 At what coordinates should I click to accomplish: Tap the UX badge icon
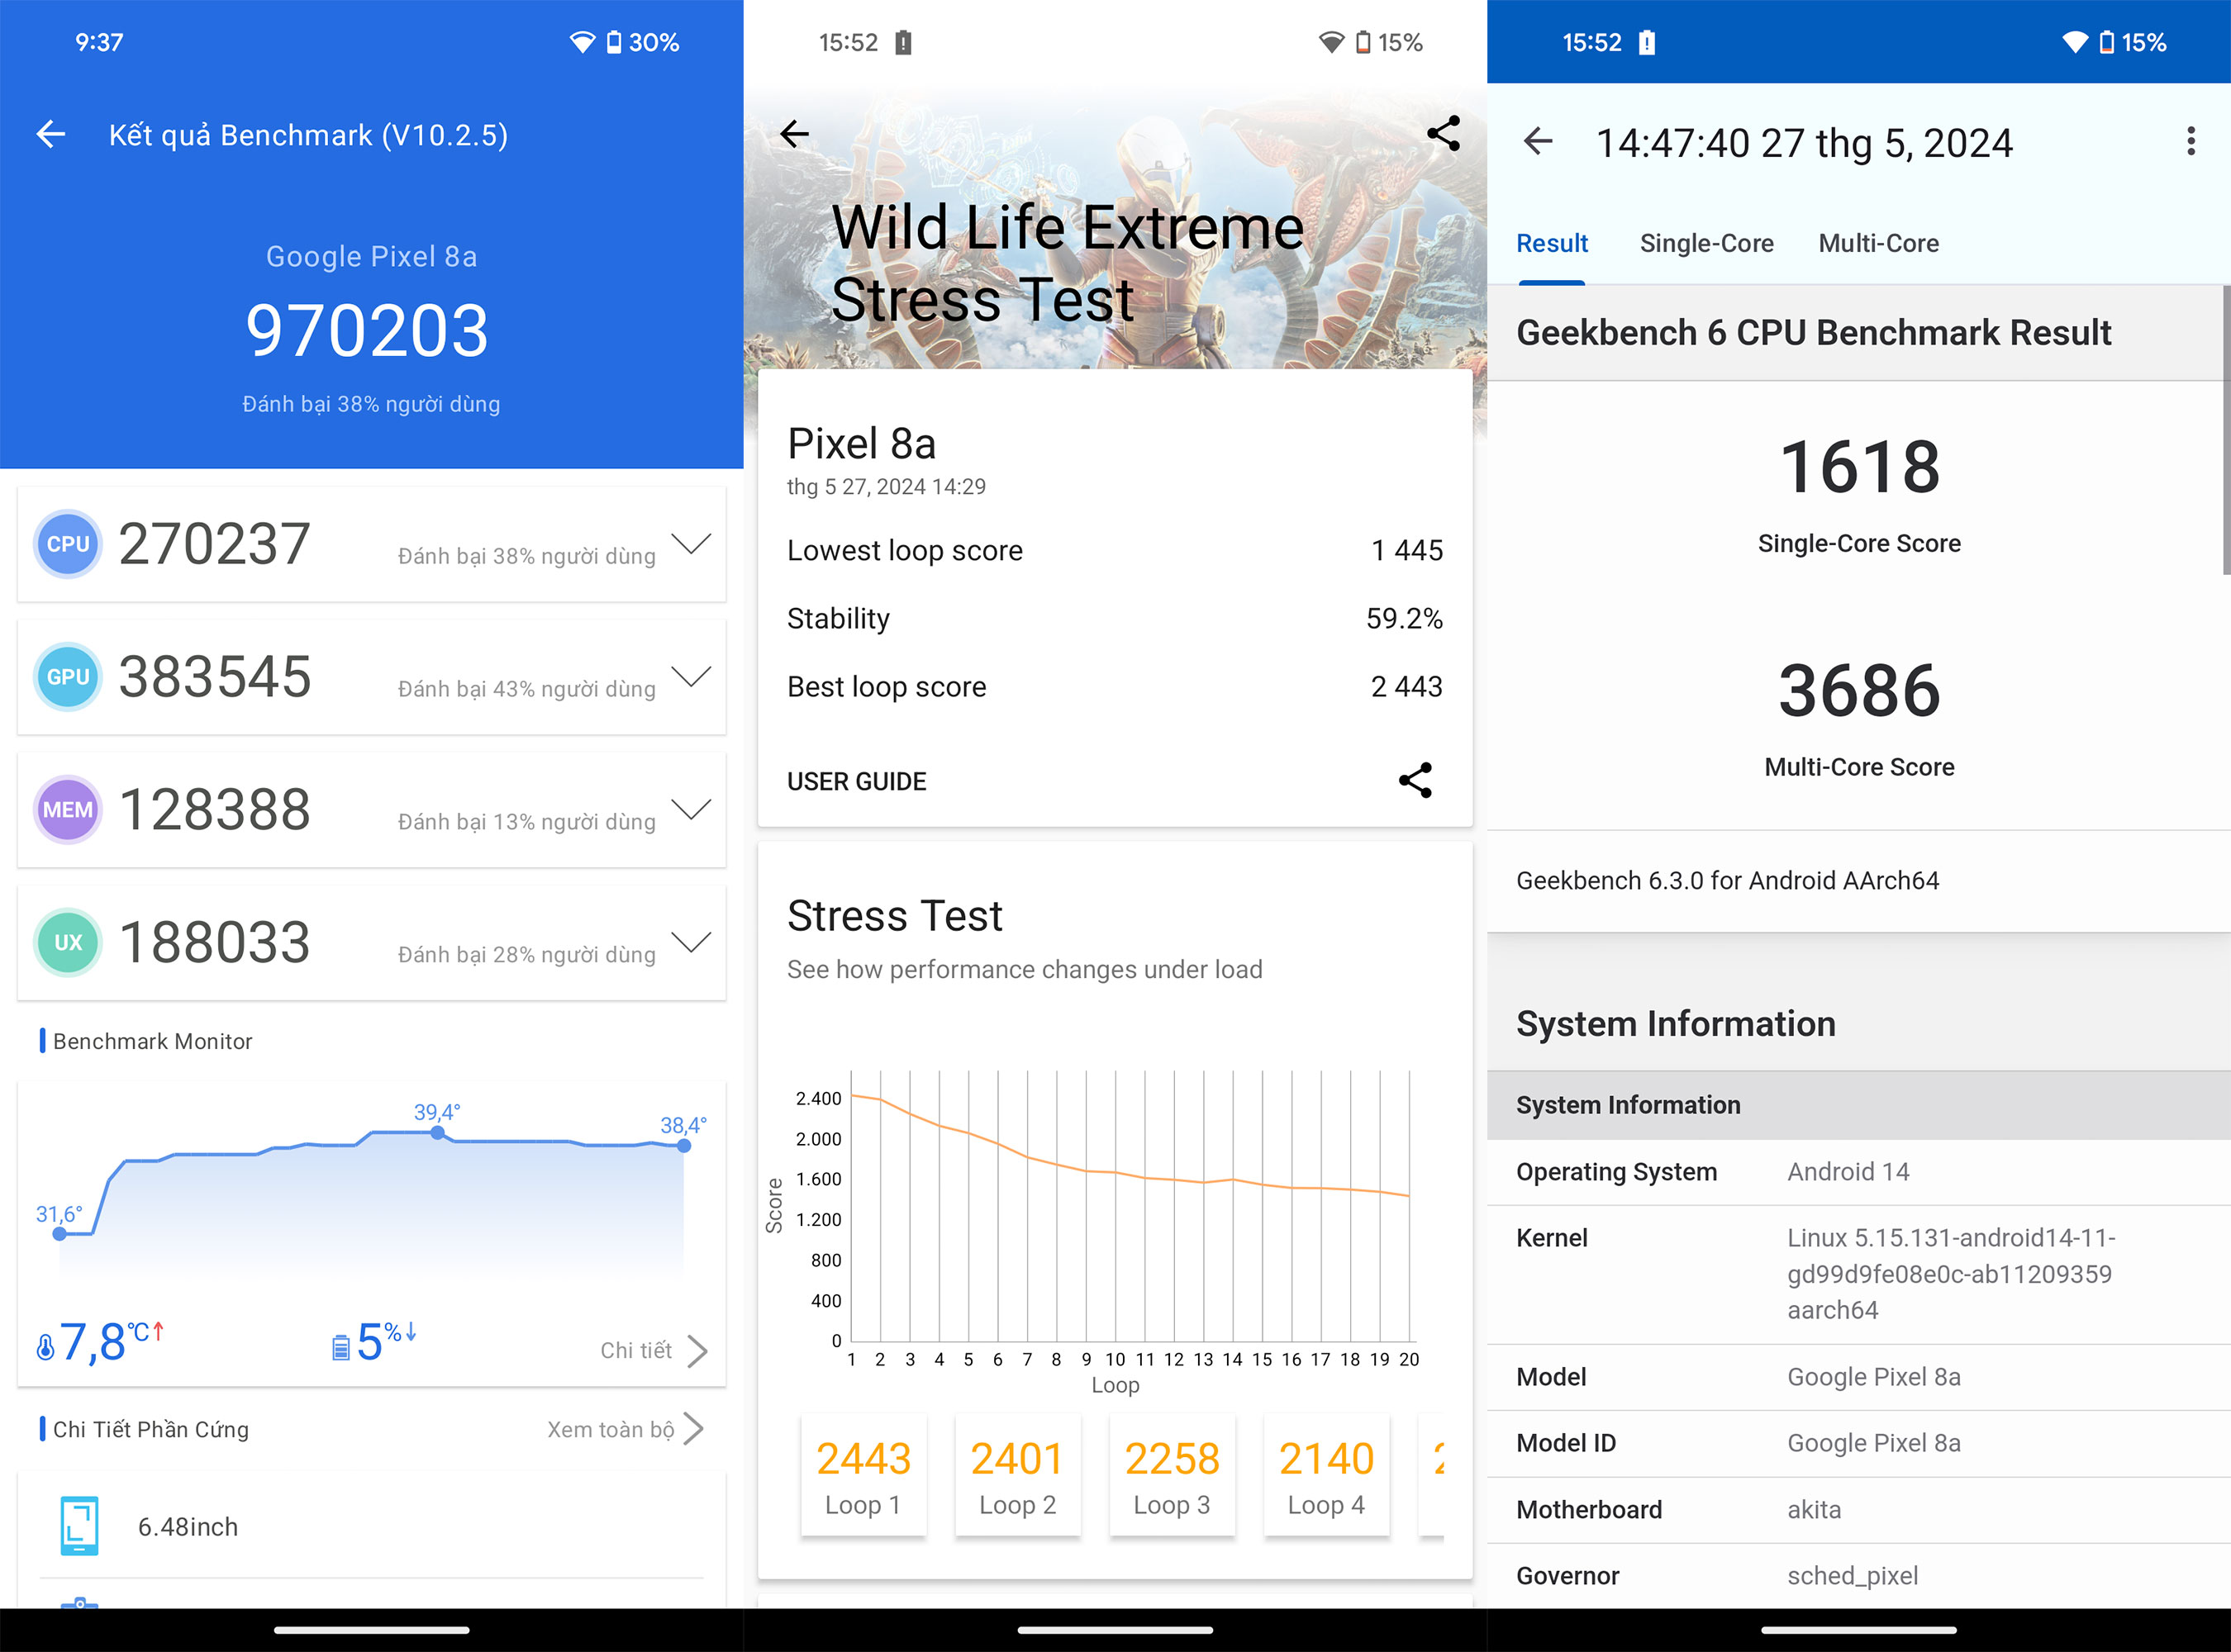pos(68,943)
